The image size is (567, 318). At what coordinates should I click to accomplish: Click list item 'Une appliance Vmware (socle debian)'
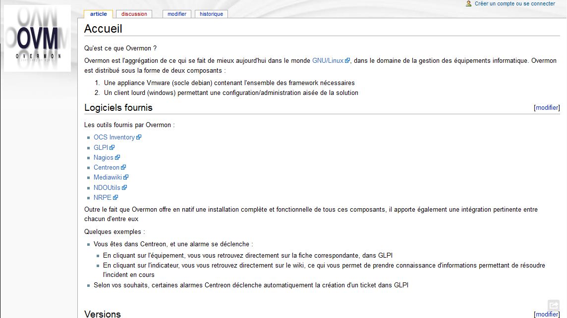[x=229, y=83]
